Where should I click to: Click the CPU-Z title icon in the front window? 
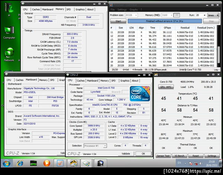[x=68, y=75]
